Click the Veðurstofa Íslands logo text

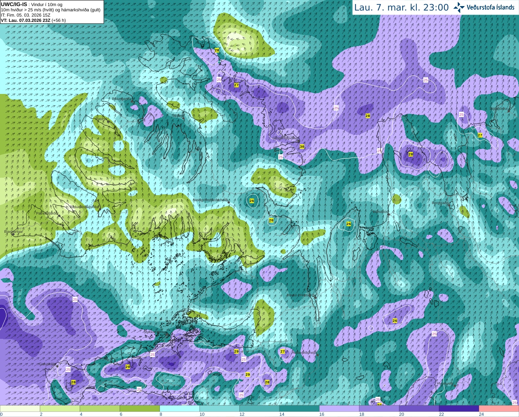491,7
